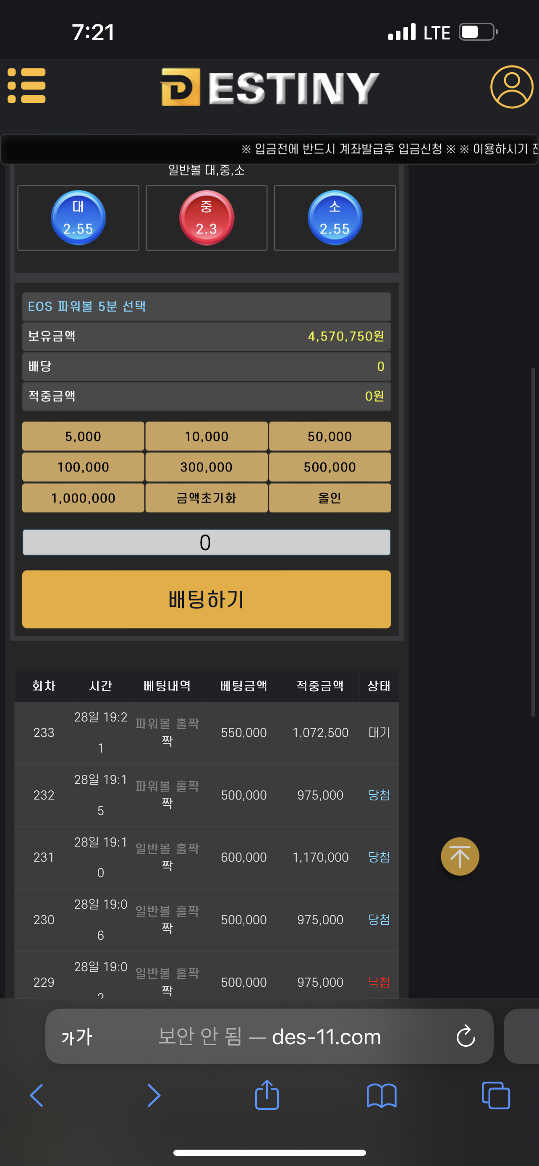Reload the page in Safari

click(x=466, y=1036)
